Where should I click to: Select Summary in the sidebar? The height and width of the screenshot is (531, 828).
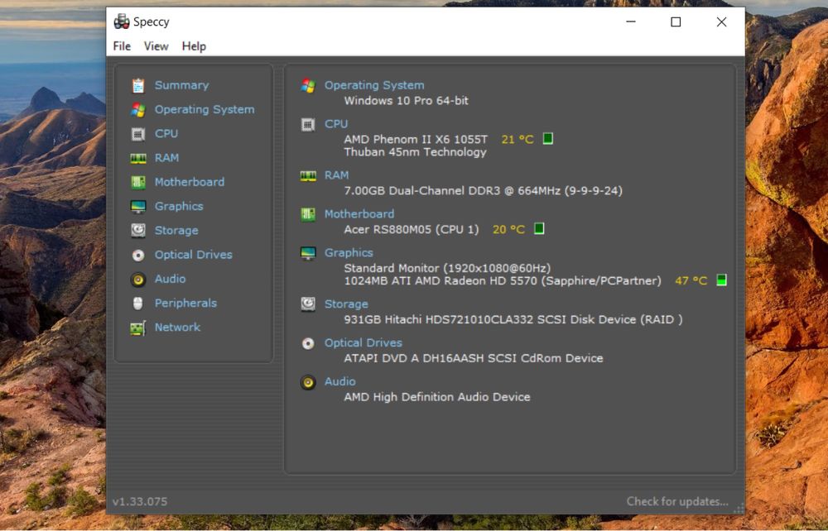(181, 85)
